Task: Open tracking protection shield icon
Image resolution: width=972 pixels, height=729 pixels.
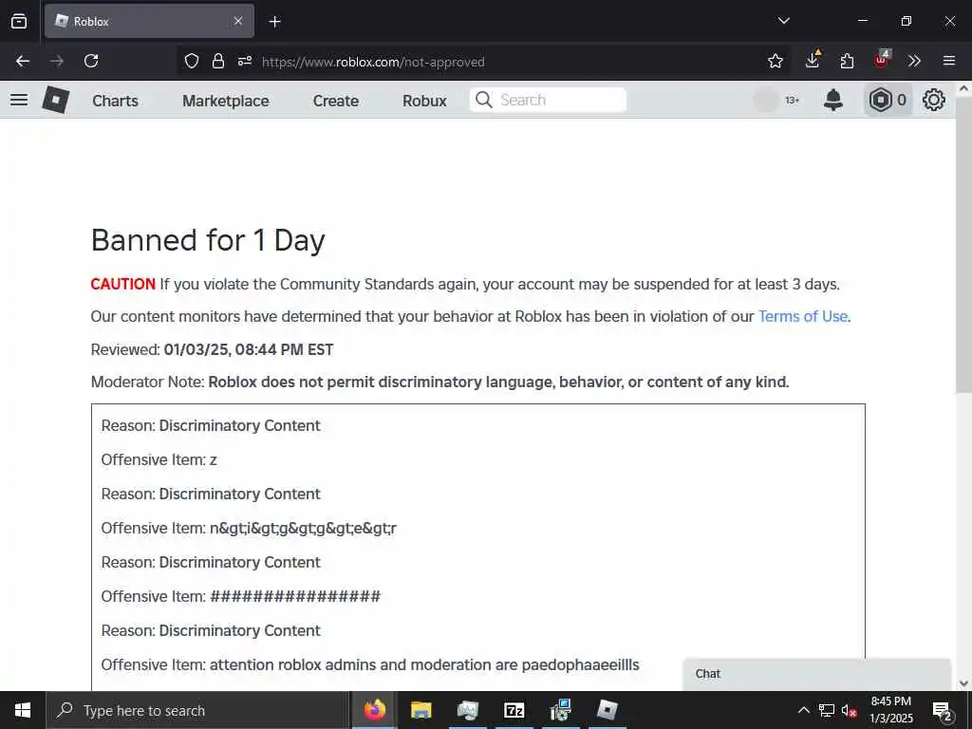Action: tap(192, 61)
